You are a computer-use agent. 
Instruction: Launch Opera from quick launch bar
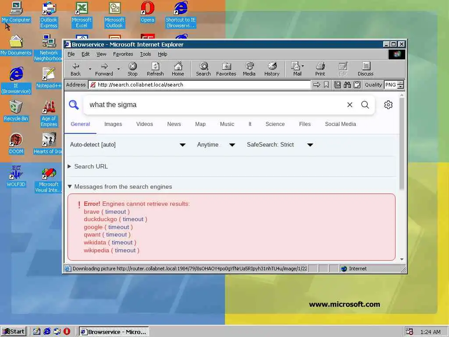pos(67,332)
